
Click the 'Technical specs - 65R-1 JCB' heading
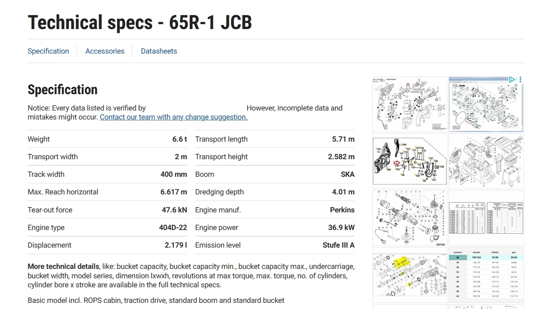[140, 22]
